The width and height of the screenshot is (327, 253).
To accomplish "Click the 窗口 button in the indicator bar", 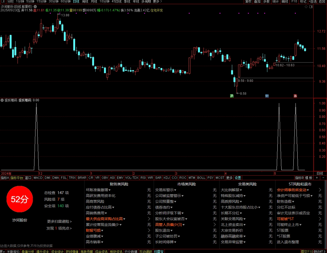I will coord(28,178).
